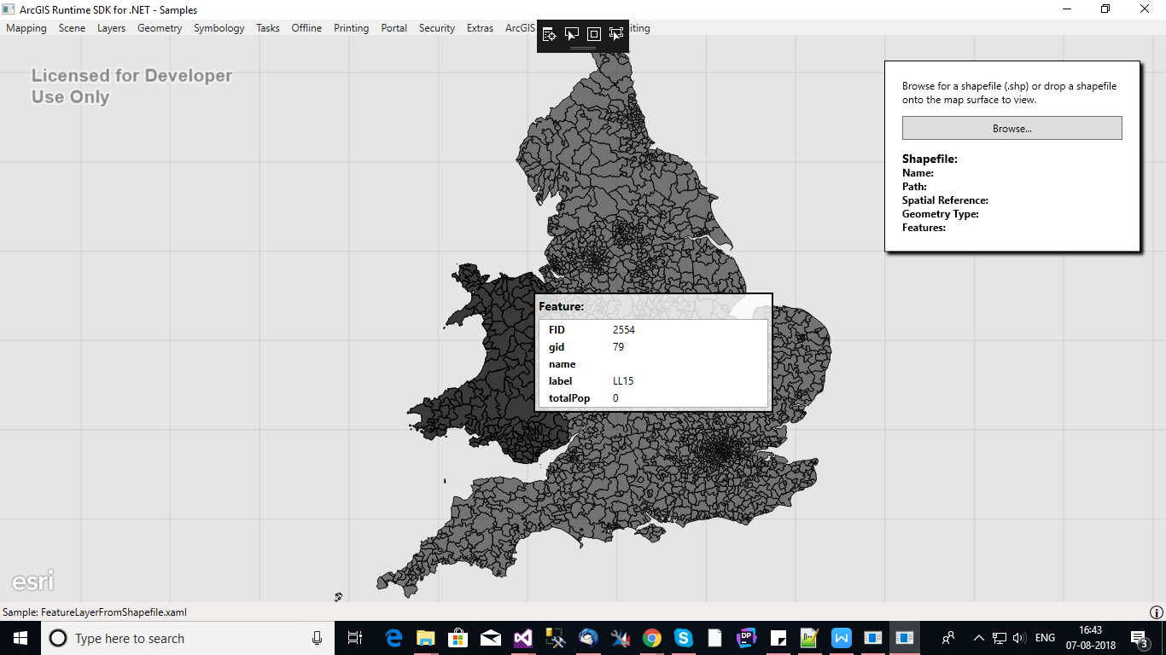Open the Printing menu
Image resolution: width=1166 pixels, height=655 pixels.
click(x=352, y=28)
